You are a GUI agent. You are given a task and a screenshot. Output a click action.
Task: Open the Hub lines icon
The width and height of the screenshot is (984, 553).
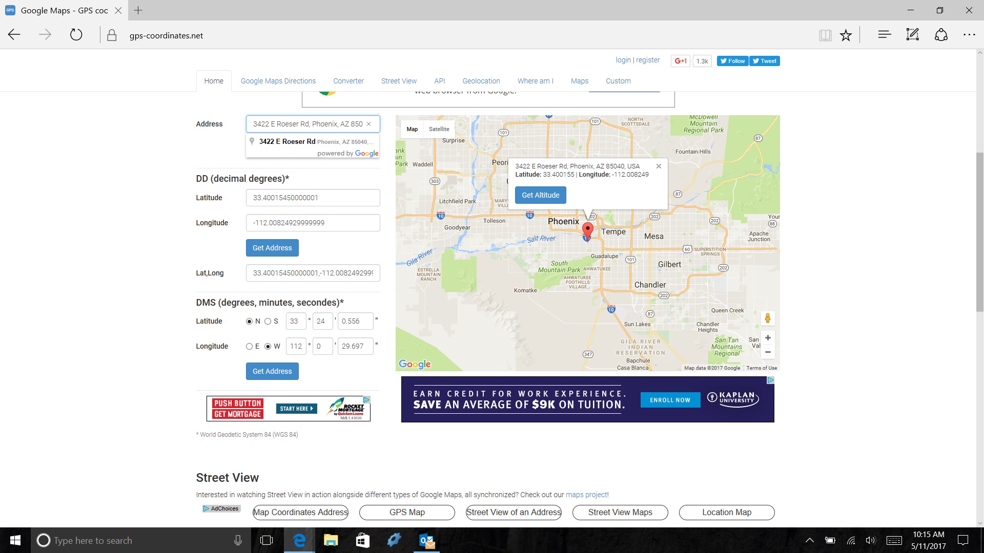pyautogui.click(x=884, y=35)
